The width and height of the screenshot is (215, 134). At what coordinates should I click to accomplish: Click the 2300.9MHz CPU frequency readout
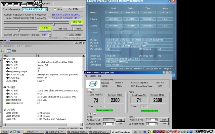click(75, 35)
